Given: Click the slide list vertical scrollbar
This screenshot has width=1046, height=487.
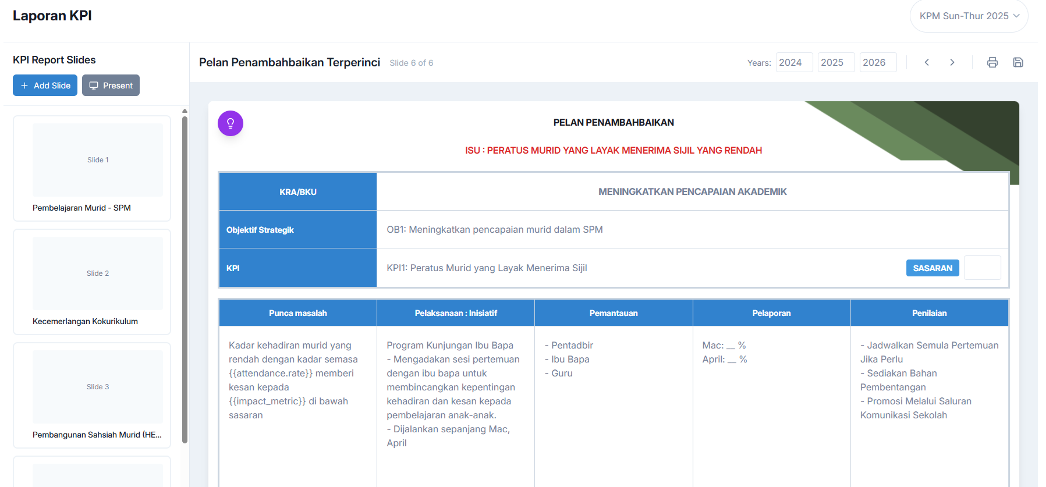Looking at the screenshot, I should click(x=185, y=279).
